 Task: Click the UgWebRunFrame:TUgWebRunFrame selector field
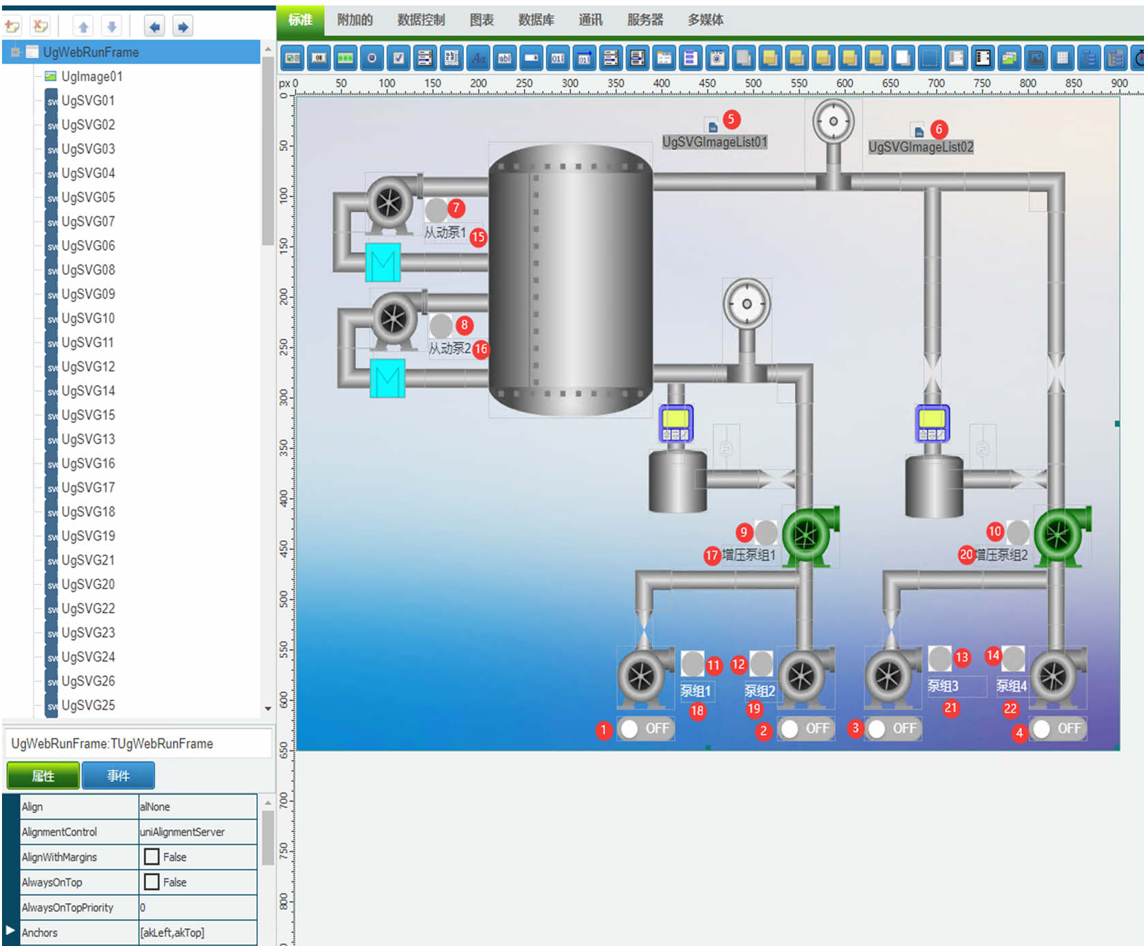pyautogui.click(x=138, y=743)
